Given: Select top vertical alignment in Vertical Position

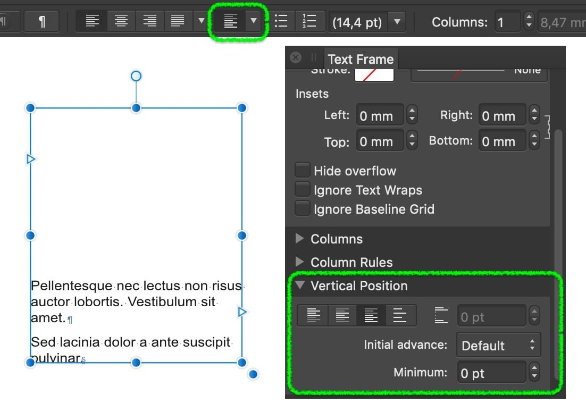Looking at the screenshot, I should click(313, 315).
